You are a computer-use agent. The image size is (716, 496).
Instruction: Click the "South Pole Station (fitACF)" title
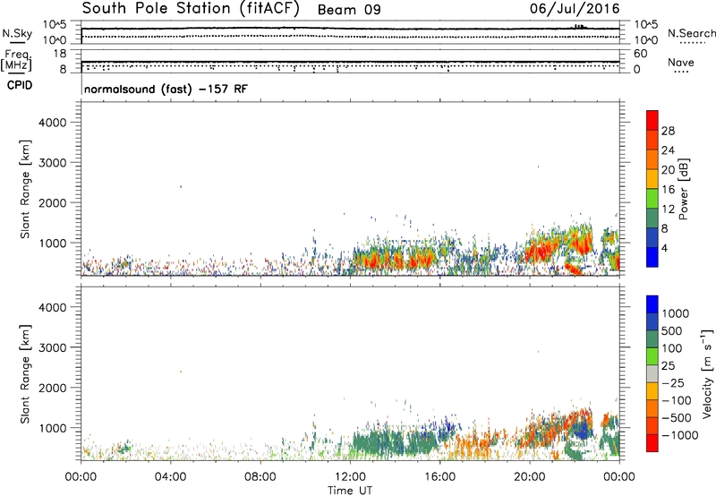click(191, 9)
